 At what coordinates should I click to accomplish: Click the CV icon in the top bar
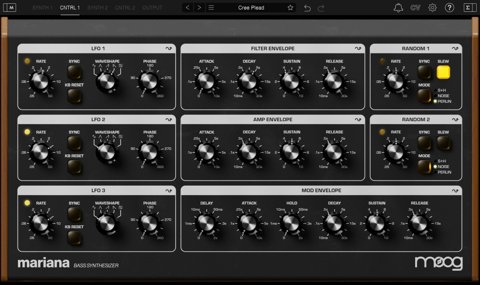click(x=415, y=8)
